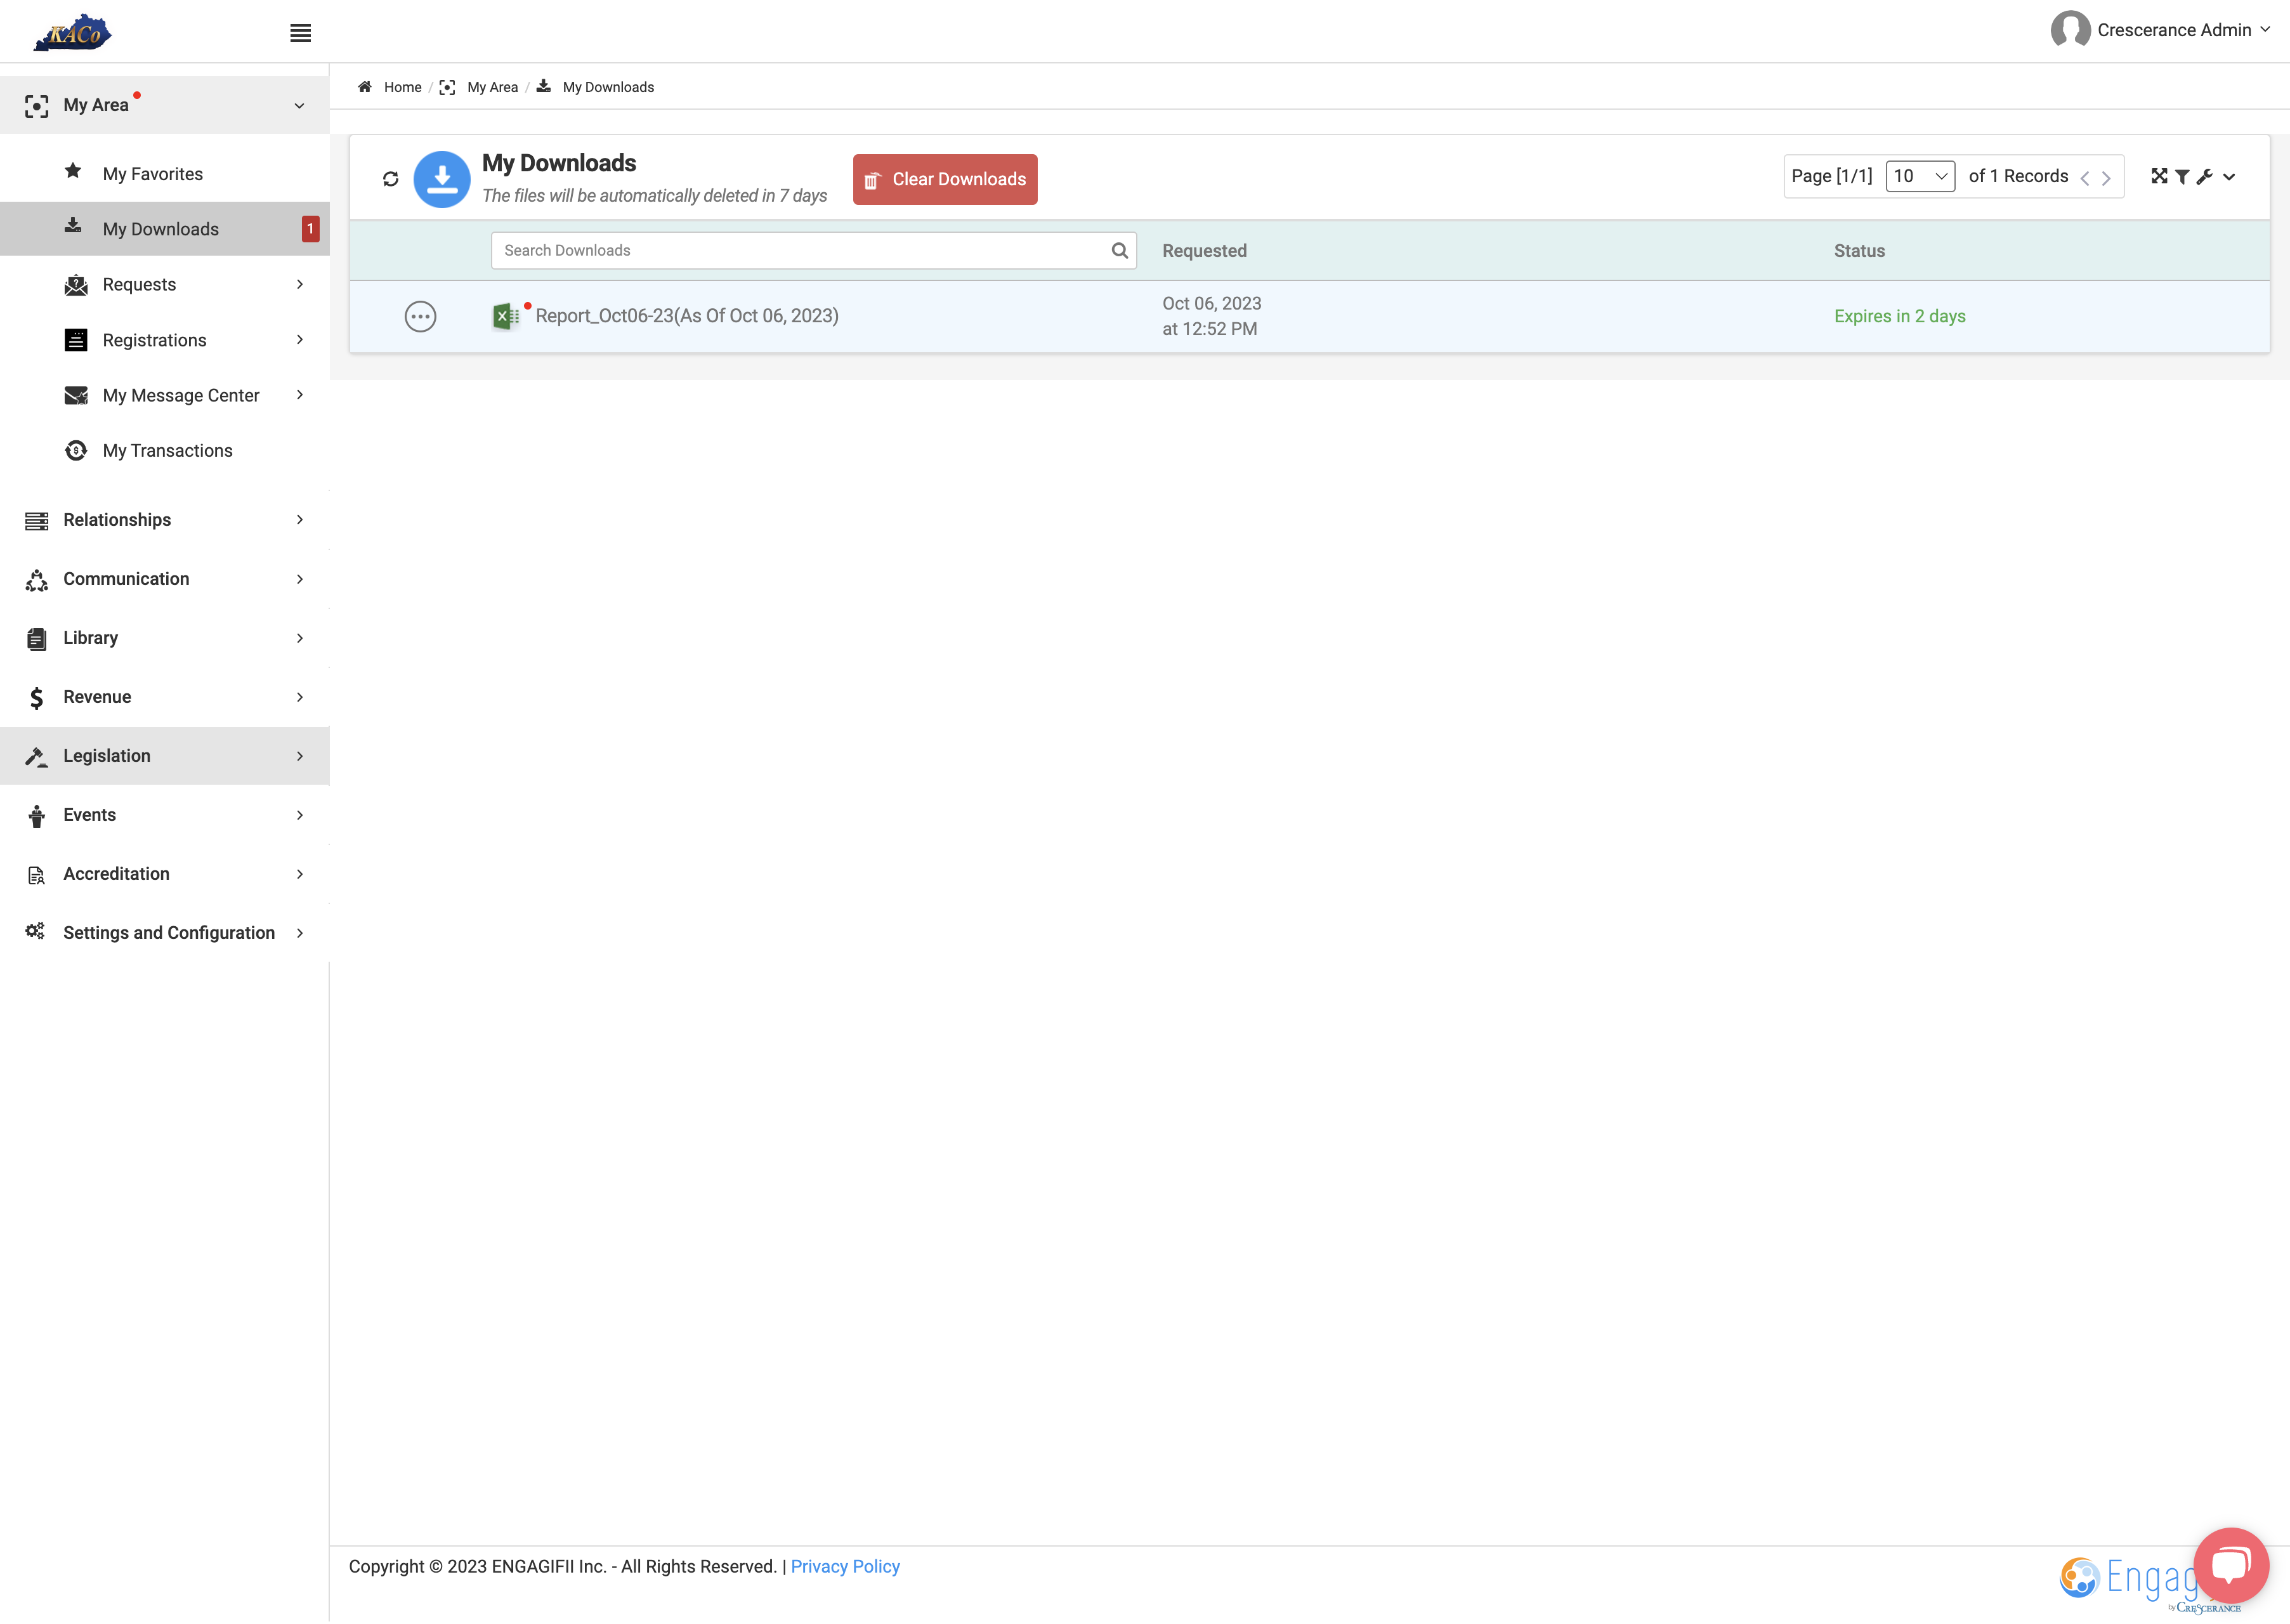Open the toolbar chevron dropdown
This screenshot has width=2290, height=1624.
coord(2229,177)
